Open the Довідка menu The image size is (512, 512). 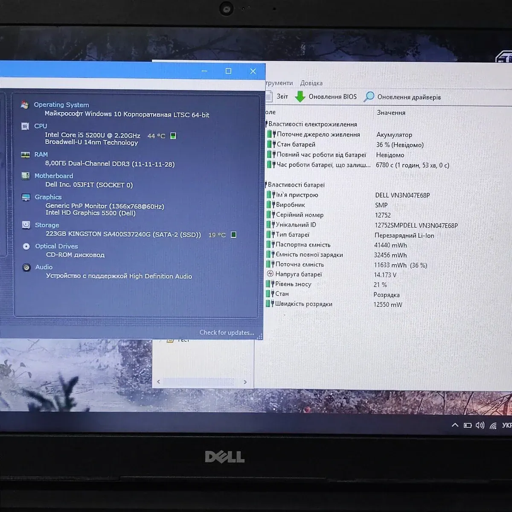(x=311, y=83)
